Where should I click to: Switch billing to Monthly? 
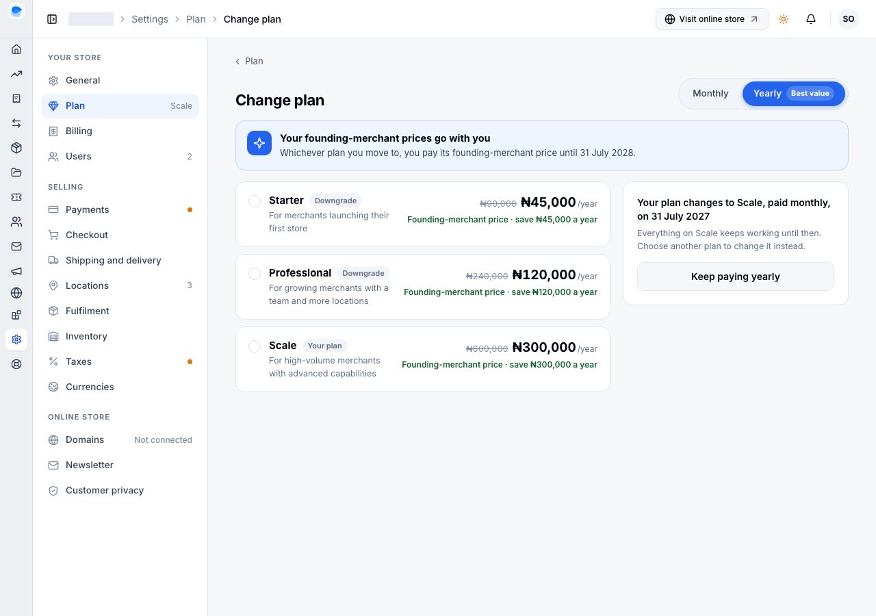(710, 94)
